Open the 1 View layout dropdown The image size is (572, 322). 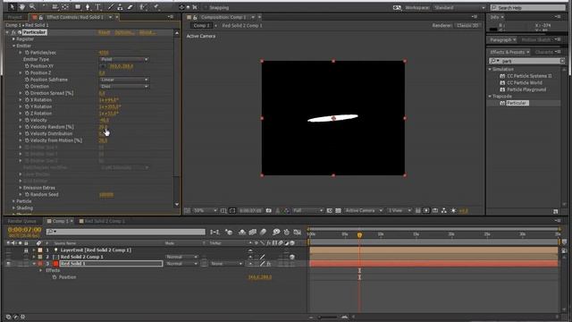pos(400,211)
